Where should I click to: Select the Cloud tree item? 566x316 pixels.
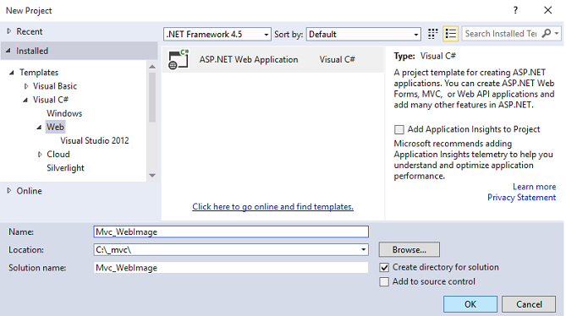click(x=58, y=155)
